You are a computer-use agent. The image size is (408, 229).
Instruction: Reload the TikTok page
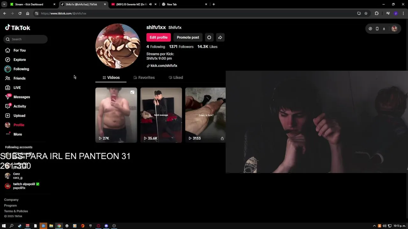[x=20, y=13]
